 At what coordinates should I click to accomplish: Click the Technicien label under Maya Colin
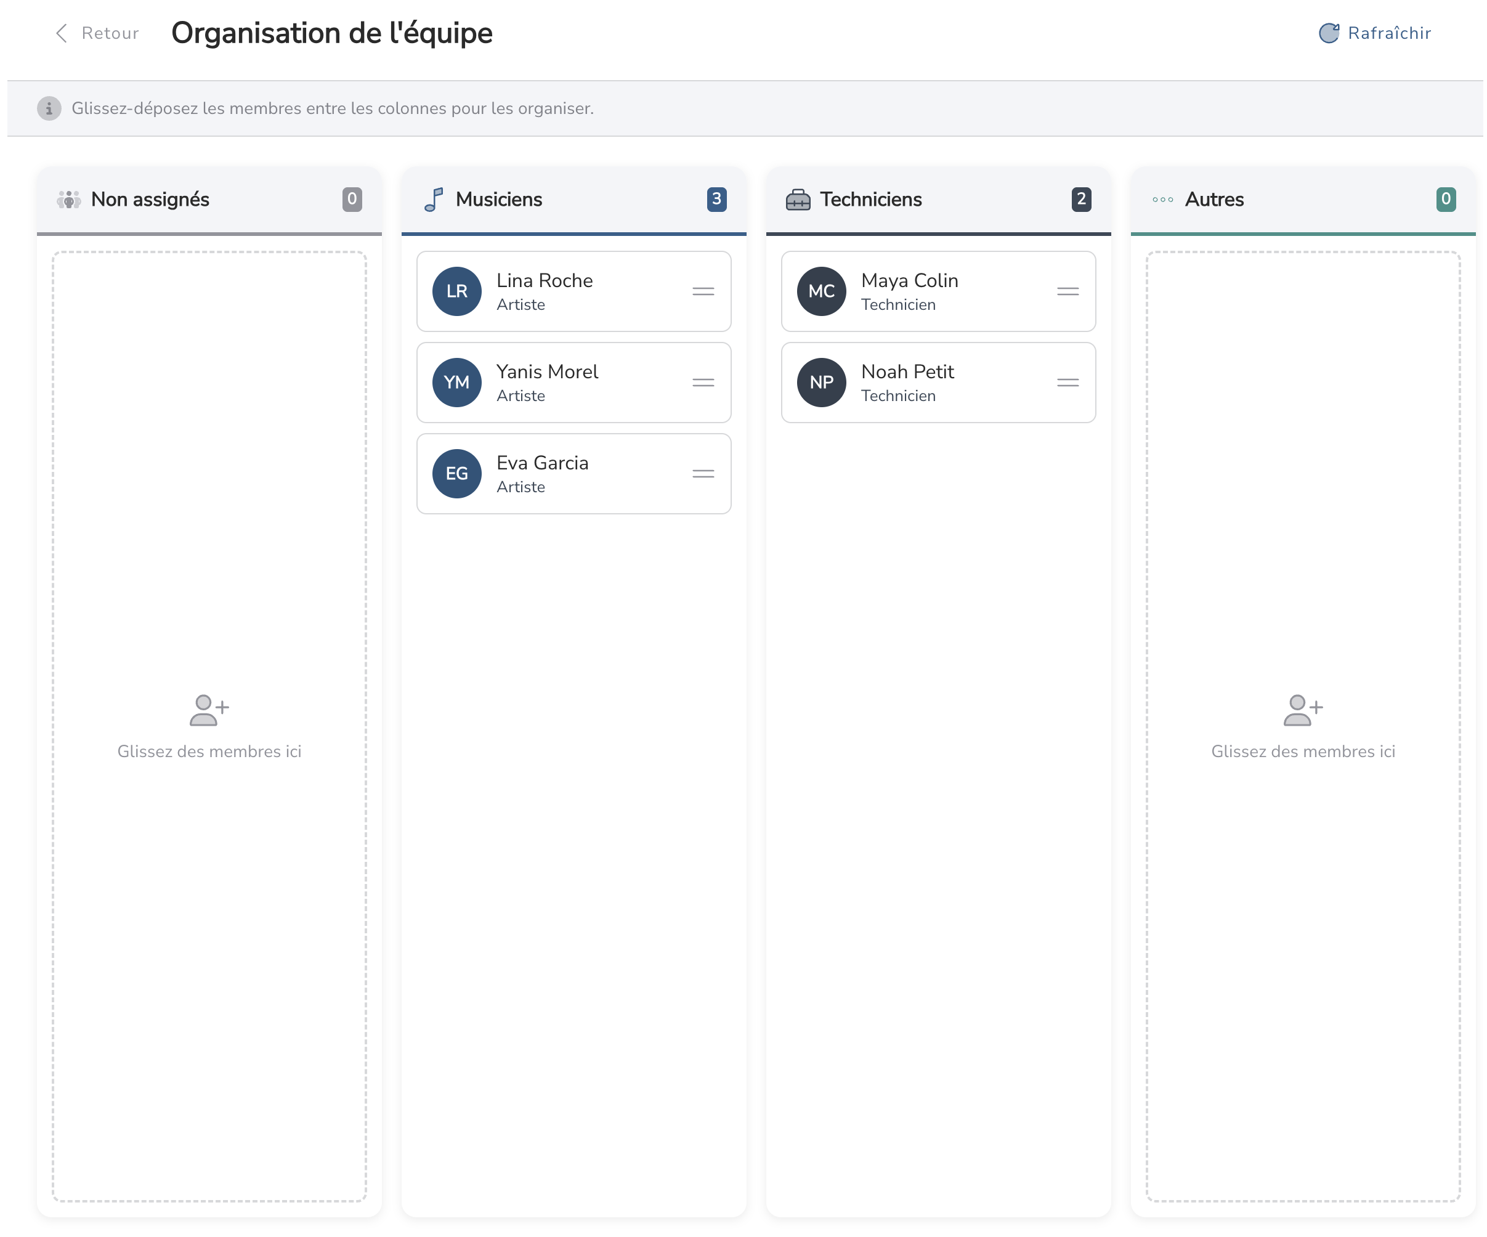(x=899, y=304)
